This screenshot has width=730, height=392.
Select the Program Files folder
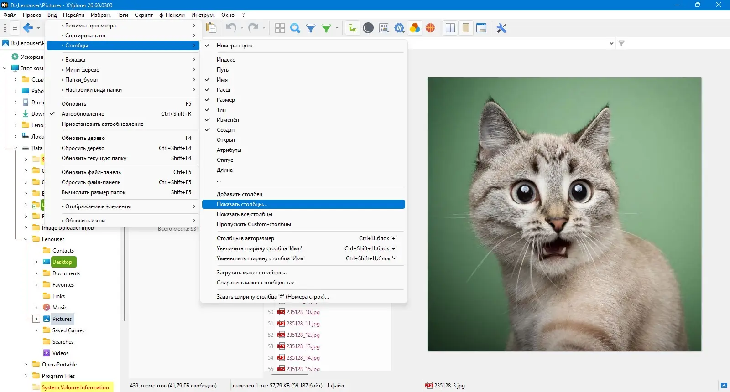coord(58,376)
